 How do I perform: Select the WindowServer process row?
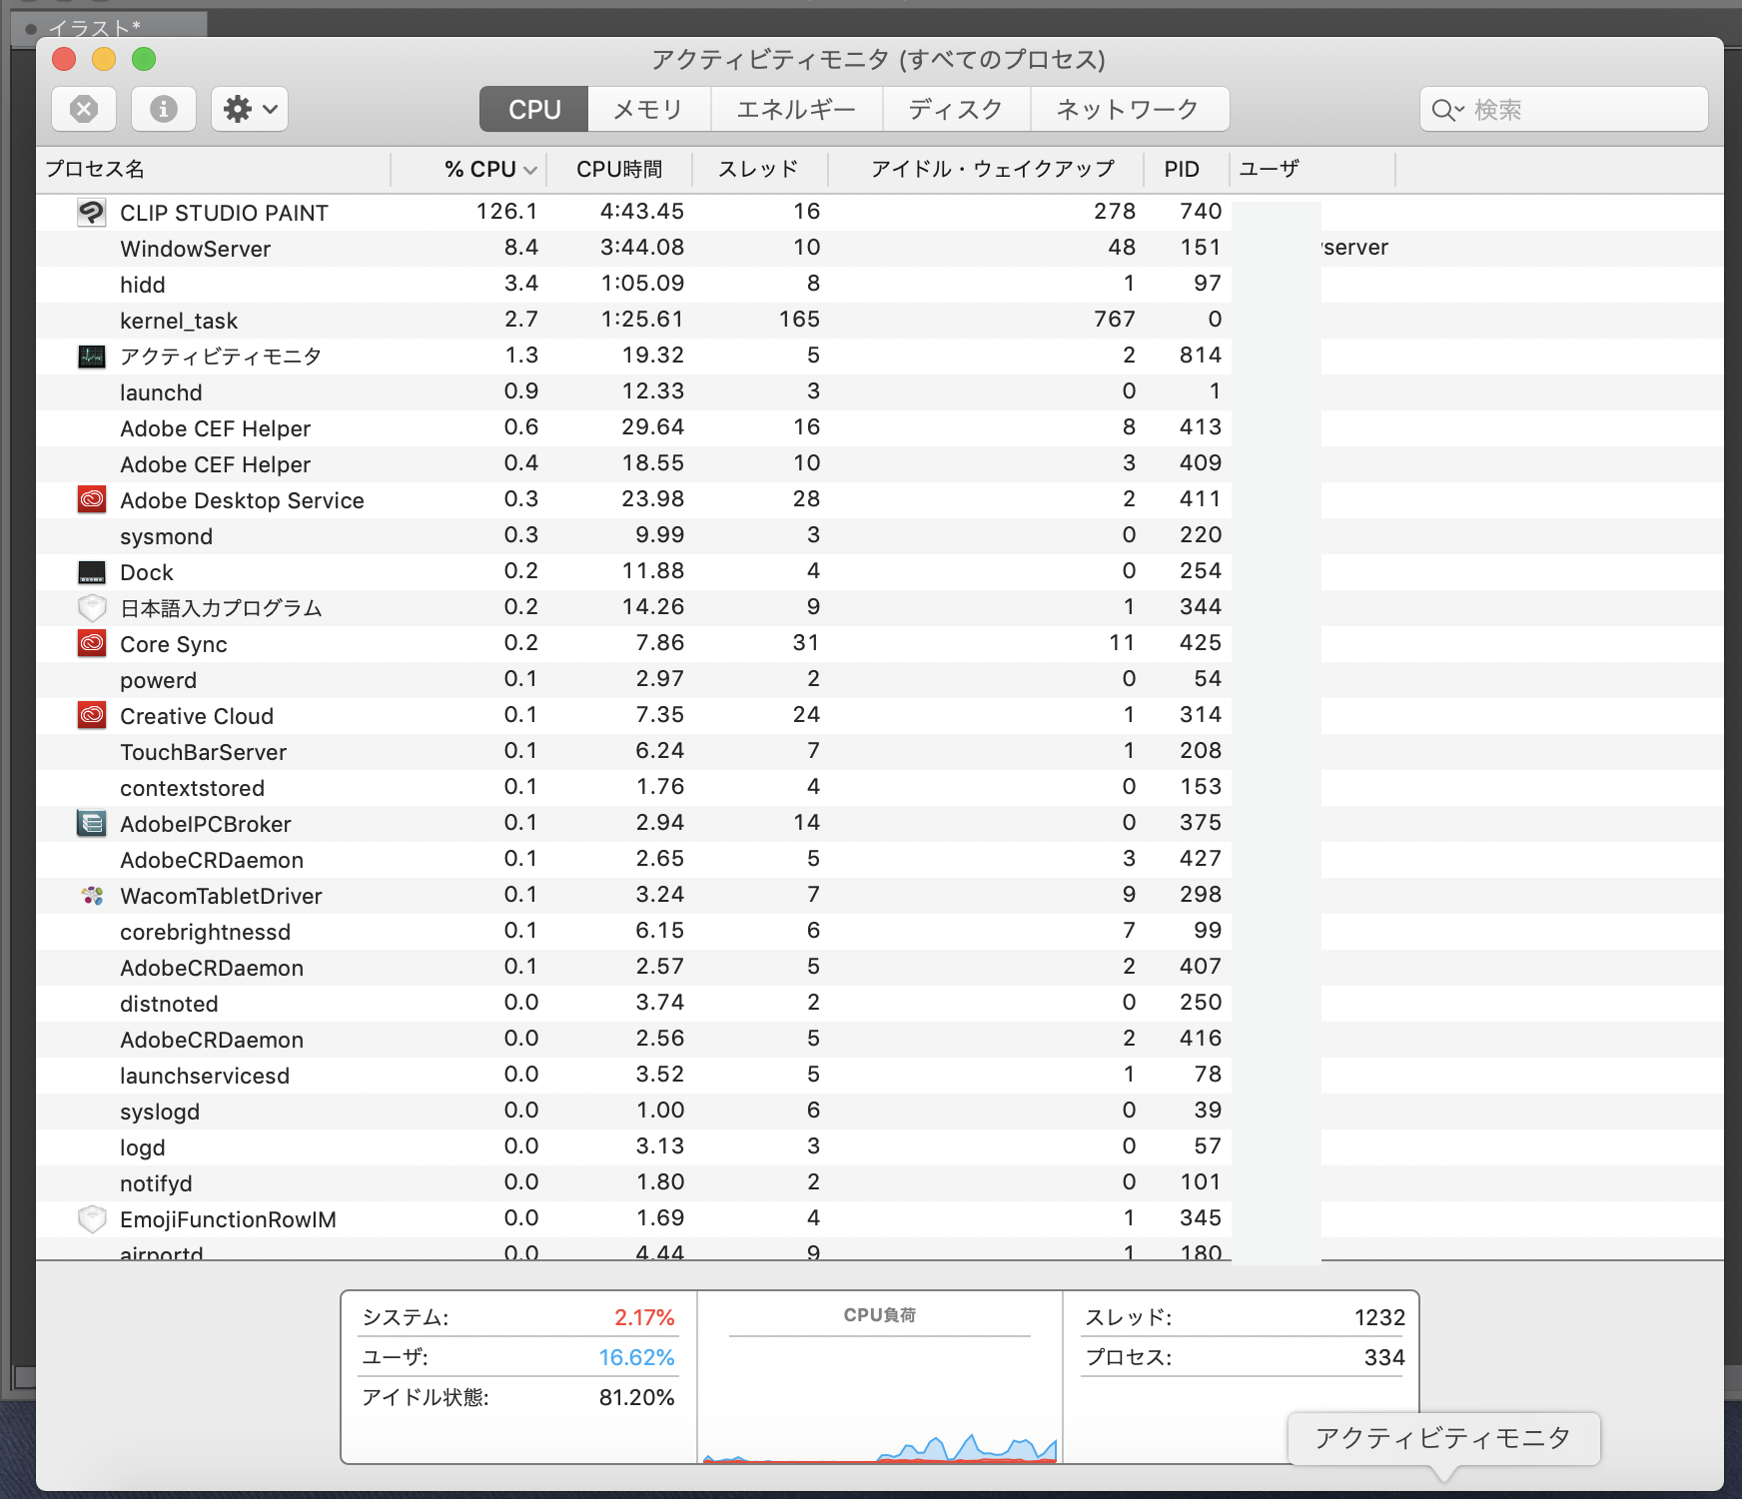[879, 249]
